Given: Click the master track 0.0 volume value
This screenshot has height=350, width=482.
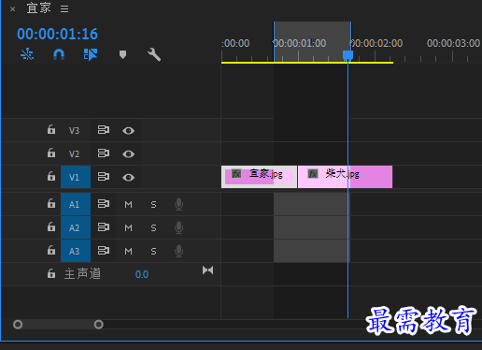Looking at the screenshot, I should pyautogui.click(x=142, y=274).
